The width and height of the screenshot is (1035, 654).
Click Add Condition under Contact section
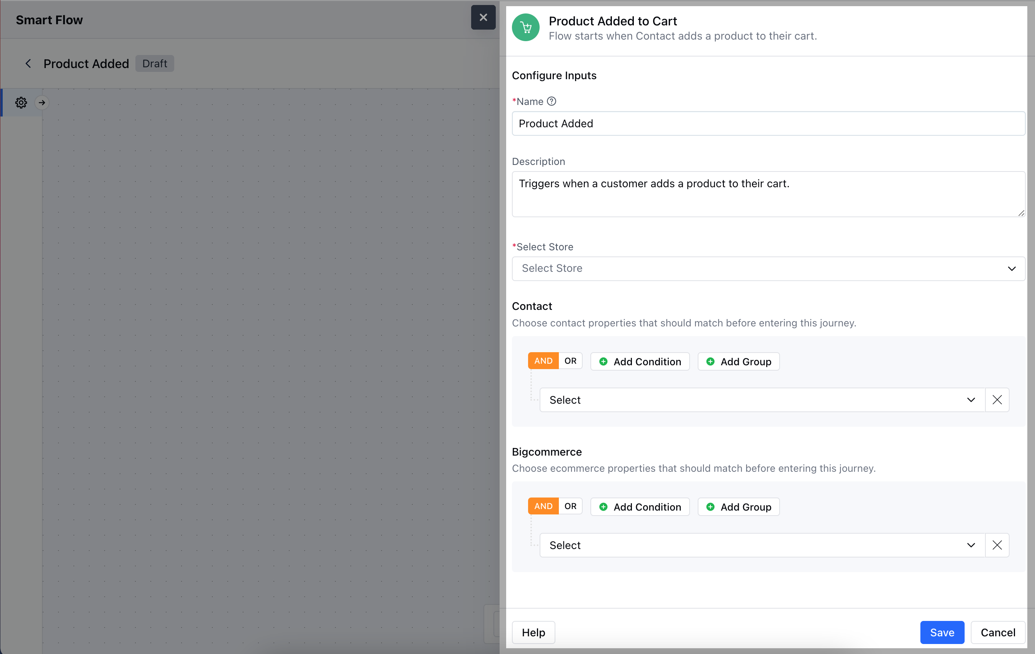coord(640,361)
